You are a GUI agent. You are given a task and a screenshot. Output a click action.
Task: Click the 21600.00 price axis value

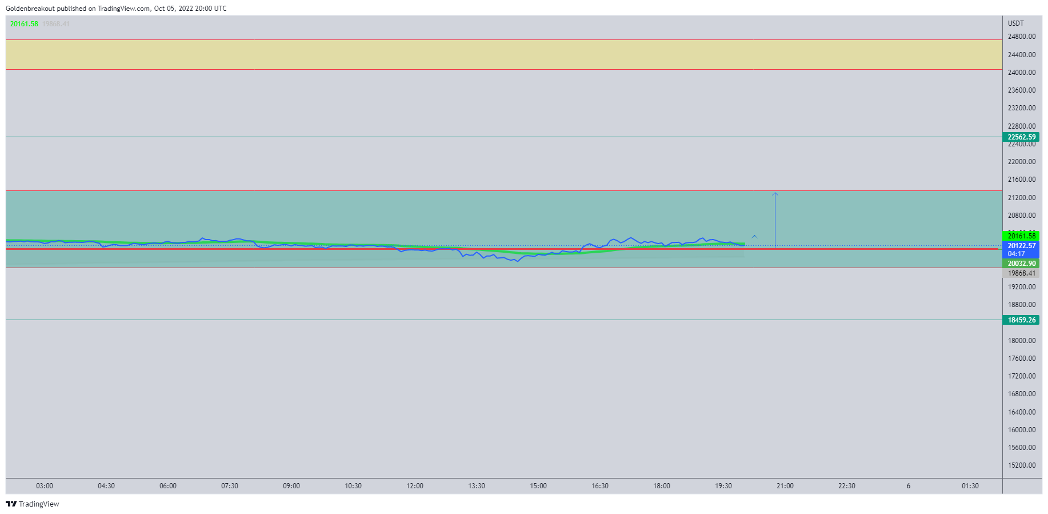click(x=1021, y=180)
